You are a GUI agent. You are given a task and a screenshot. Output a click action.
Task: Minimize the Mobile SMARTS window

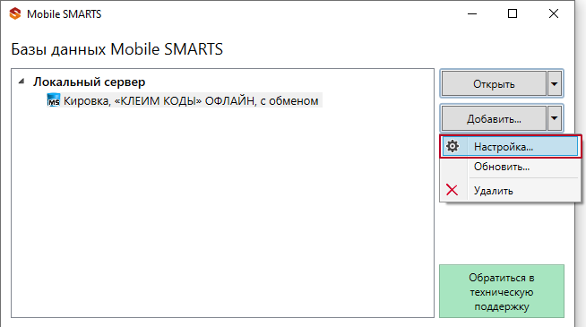[x=472, y=13]
